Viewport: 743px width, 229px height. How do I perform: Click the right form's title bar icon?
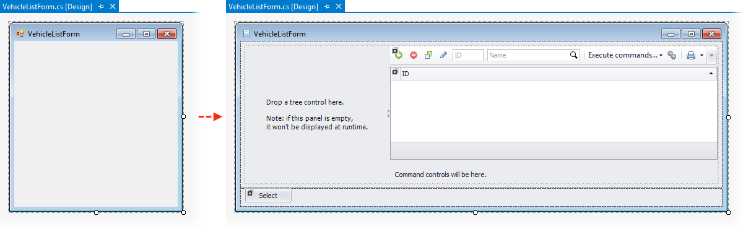point(246,34)
